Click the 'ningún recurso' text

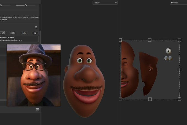pyautogui.click(x=17, y=40)
